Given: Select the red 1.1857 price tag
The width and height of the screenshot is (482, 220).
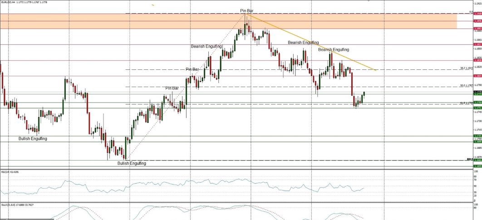Looking at the screenshot, I should click(x=477, y=44).
